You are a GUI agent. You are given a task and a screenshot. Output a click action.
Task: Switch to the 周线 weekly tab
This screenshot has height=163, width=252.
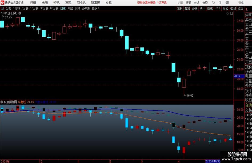(x=70, y=8)
